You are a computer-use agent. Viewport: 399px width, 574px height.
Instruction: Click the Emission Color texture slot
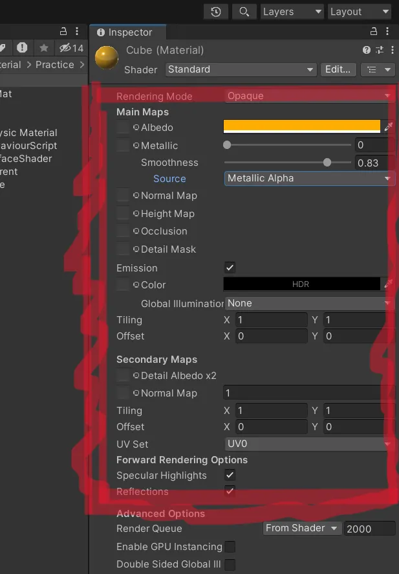pyautogui.click(x=123, y=284)
